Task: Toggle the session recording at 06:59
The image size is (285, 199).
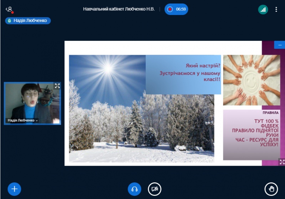Action: [x=176, y=9]
